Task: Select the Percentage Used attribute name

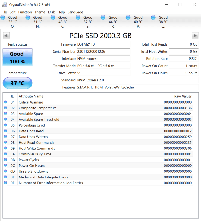Action: (32, 125)
